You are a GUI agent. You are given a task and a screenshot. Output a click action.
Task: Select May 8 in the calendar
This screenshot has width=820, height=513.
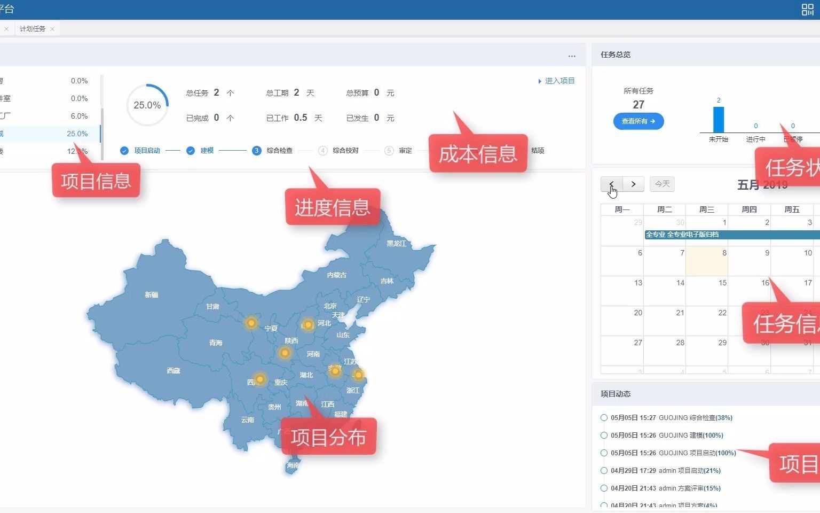click(x=707, y=261)
